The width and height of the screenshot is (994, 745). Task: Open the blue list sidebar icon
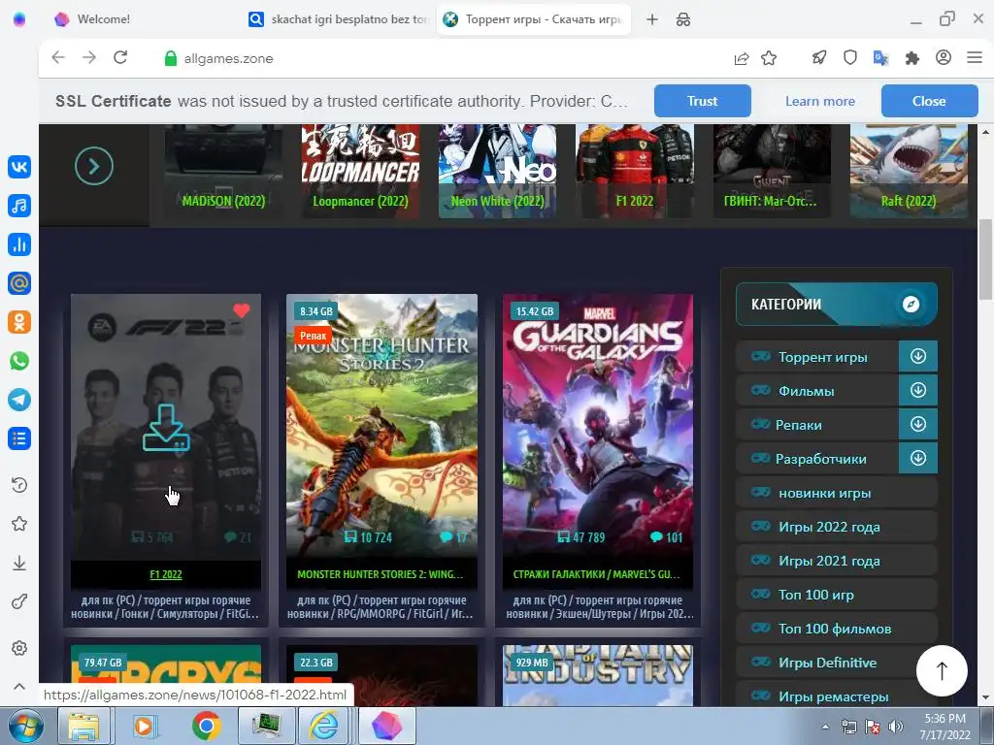click(19, 438)
